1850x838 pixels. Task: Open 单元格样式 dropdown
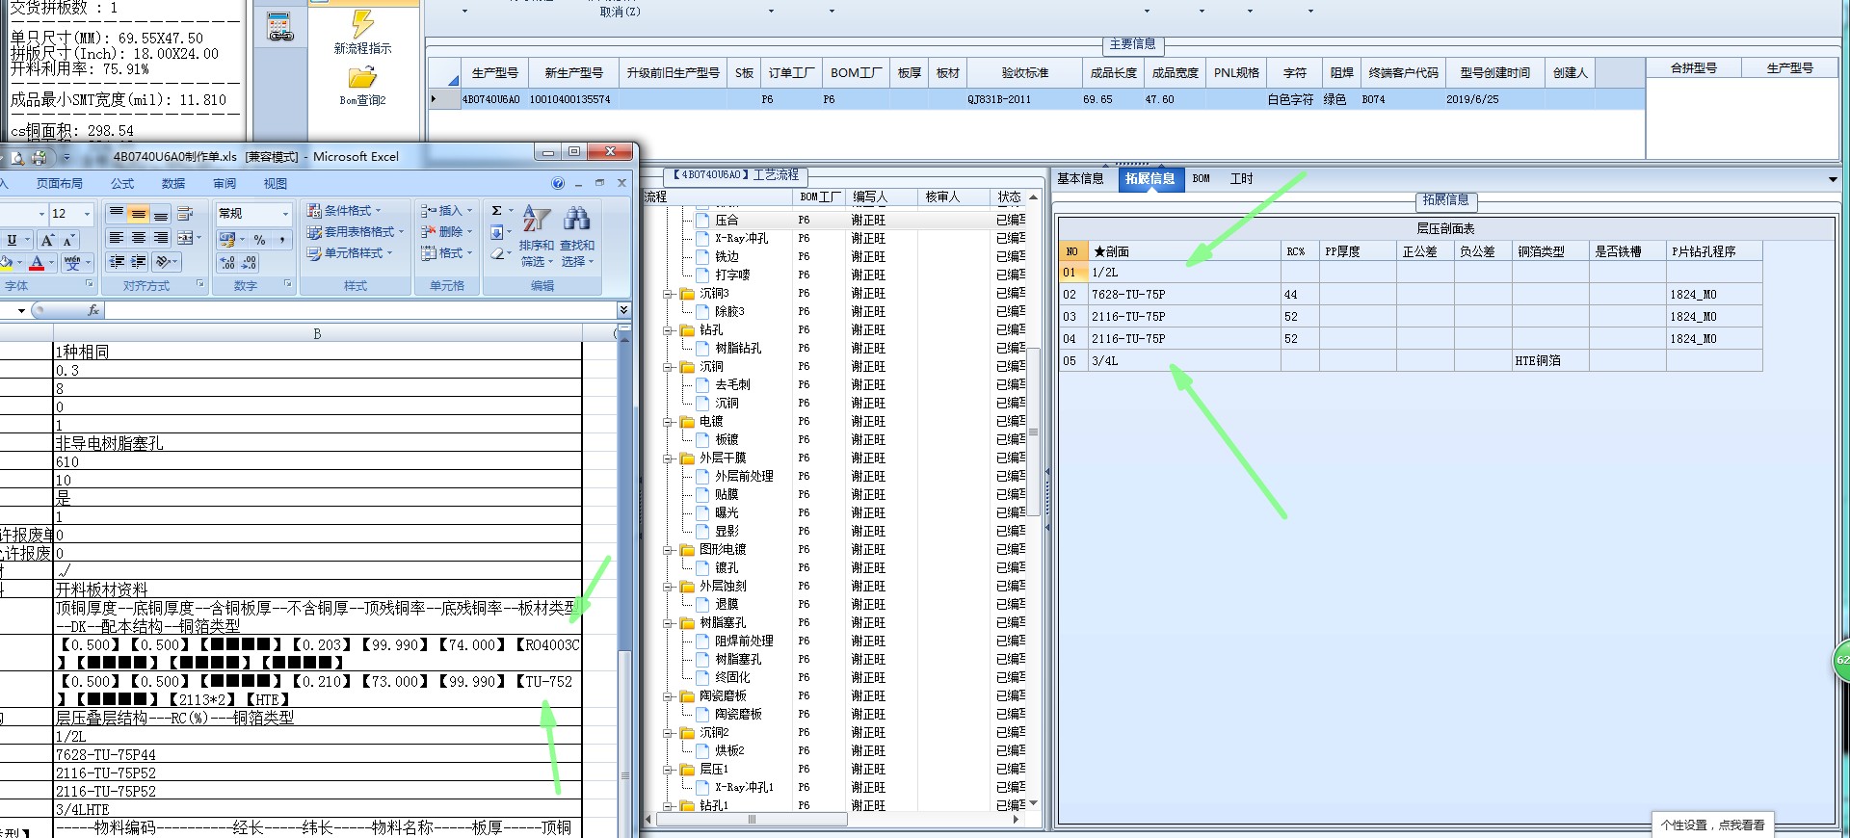coord(350,252)
